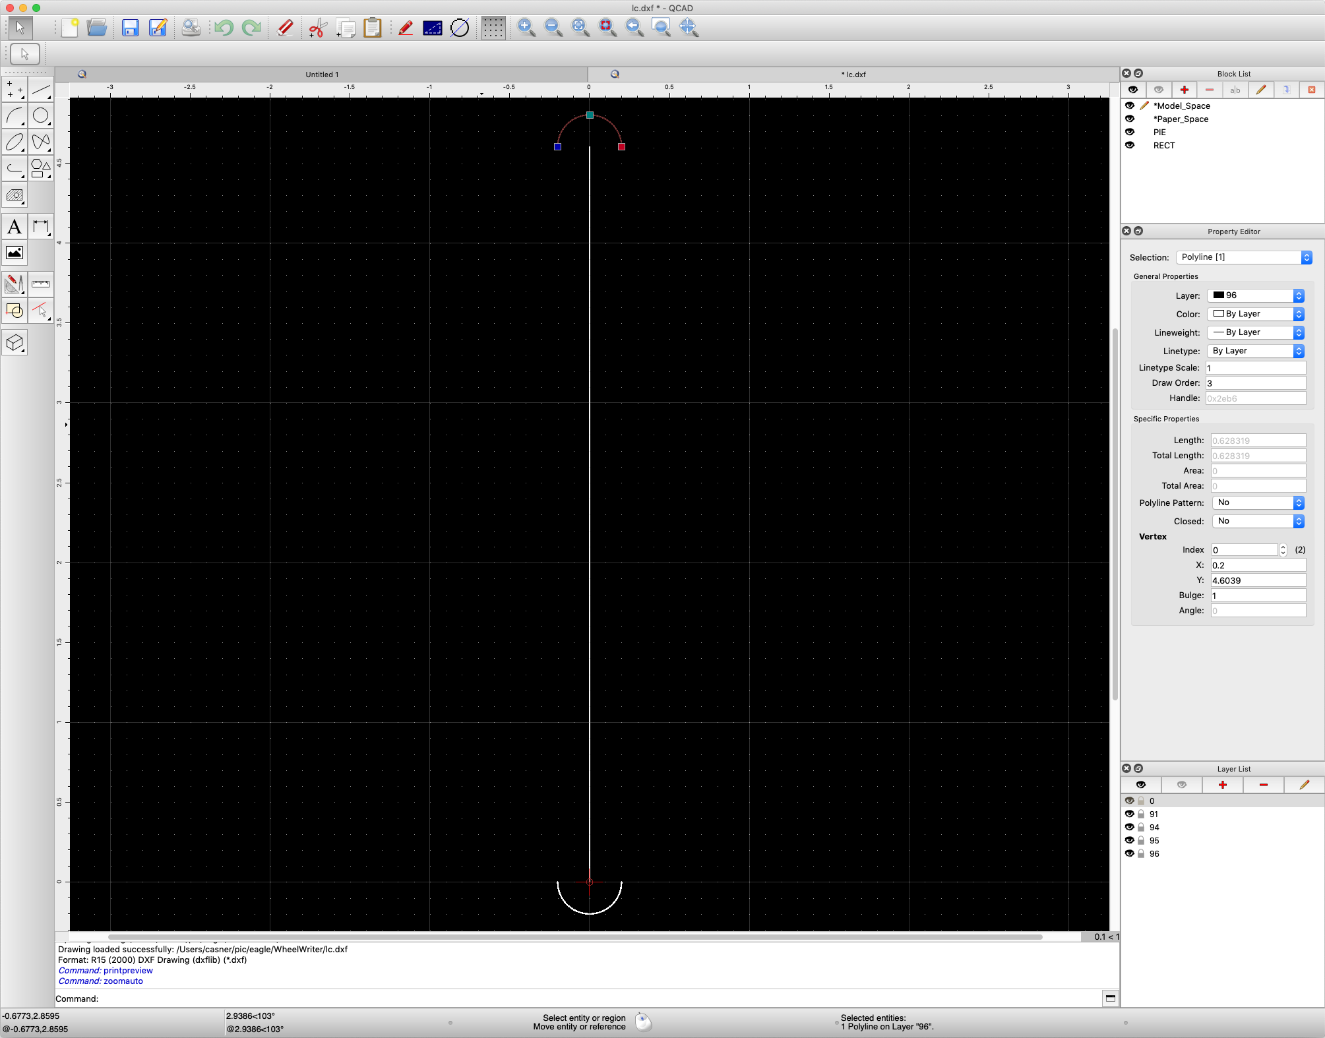Click the Bulge value field

coord(1258,595)
